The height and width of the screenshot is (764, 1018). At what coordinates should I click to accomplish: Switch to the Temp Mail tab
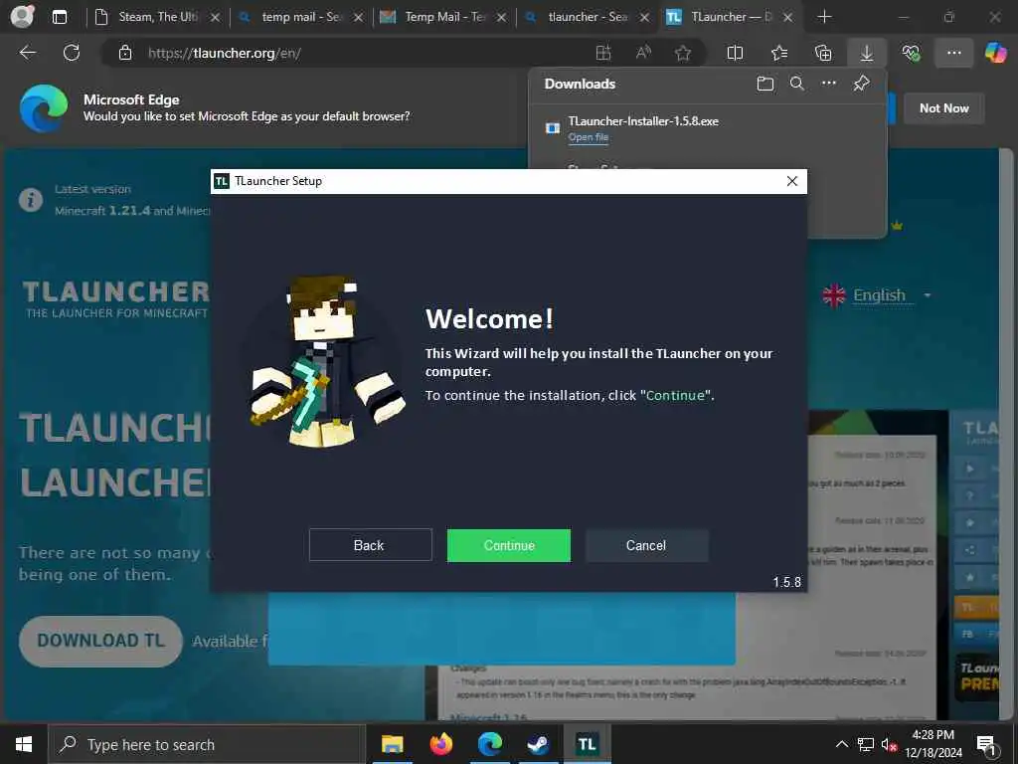(x=444, y=18)
